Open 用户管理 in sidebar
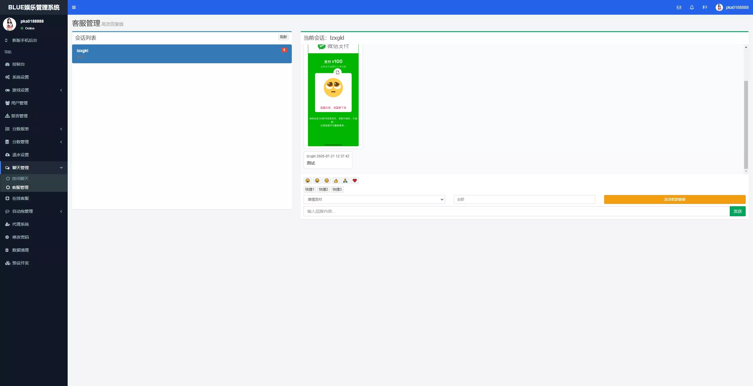Image resolution: width=753 pixels, height=386 pixels. coord(34,103)
